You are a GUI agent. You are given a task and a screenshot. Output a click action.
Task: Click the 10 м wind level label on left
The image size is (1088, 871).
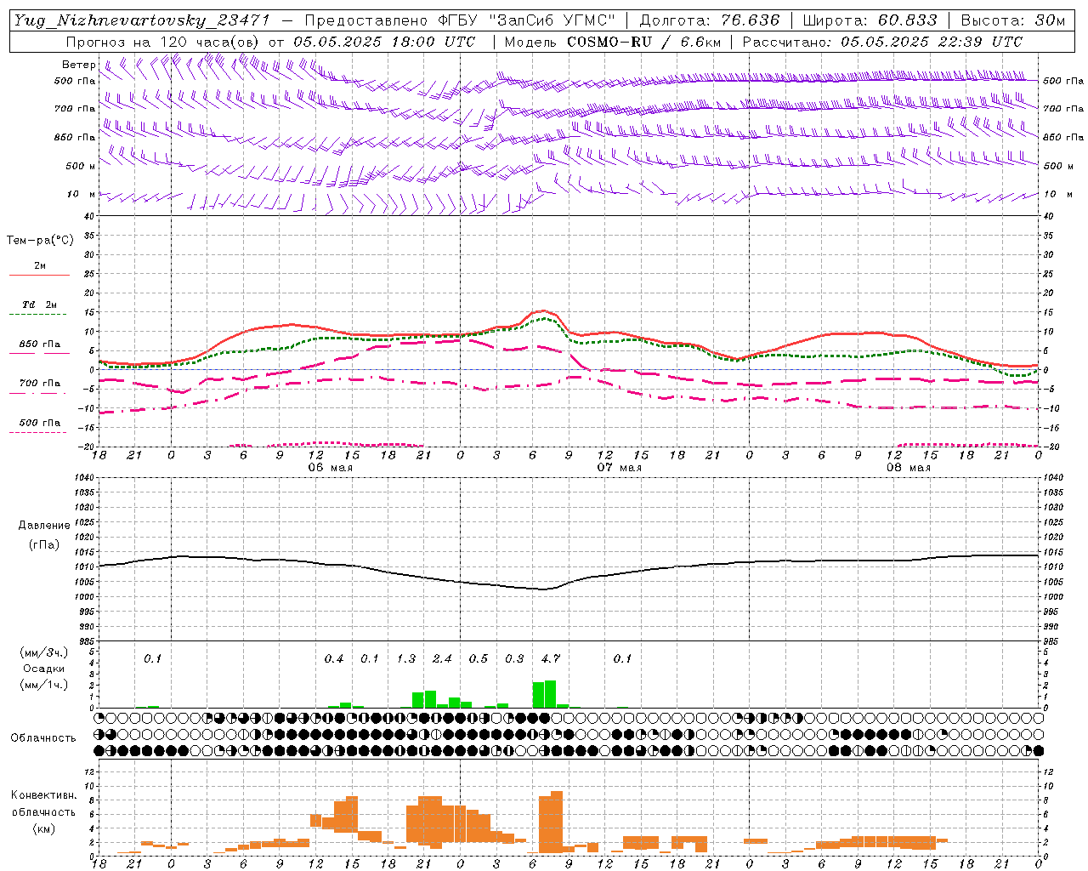pos(81,195)
